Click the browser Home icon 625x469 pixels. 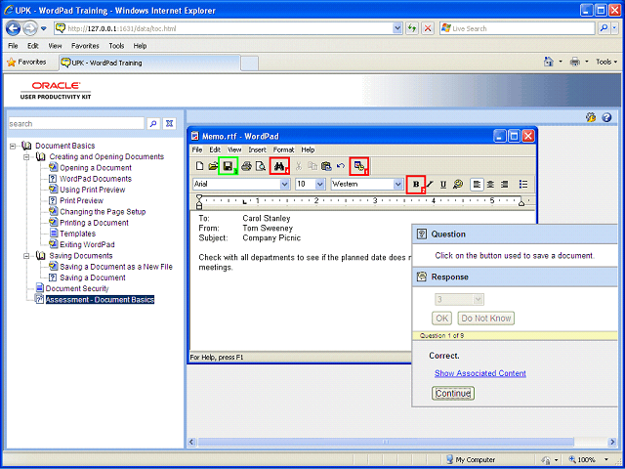(x=549, y=62)
